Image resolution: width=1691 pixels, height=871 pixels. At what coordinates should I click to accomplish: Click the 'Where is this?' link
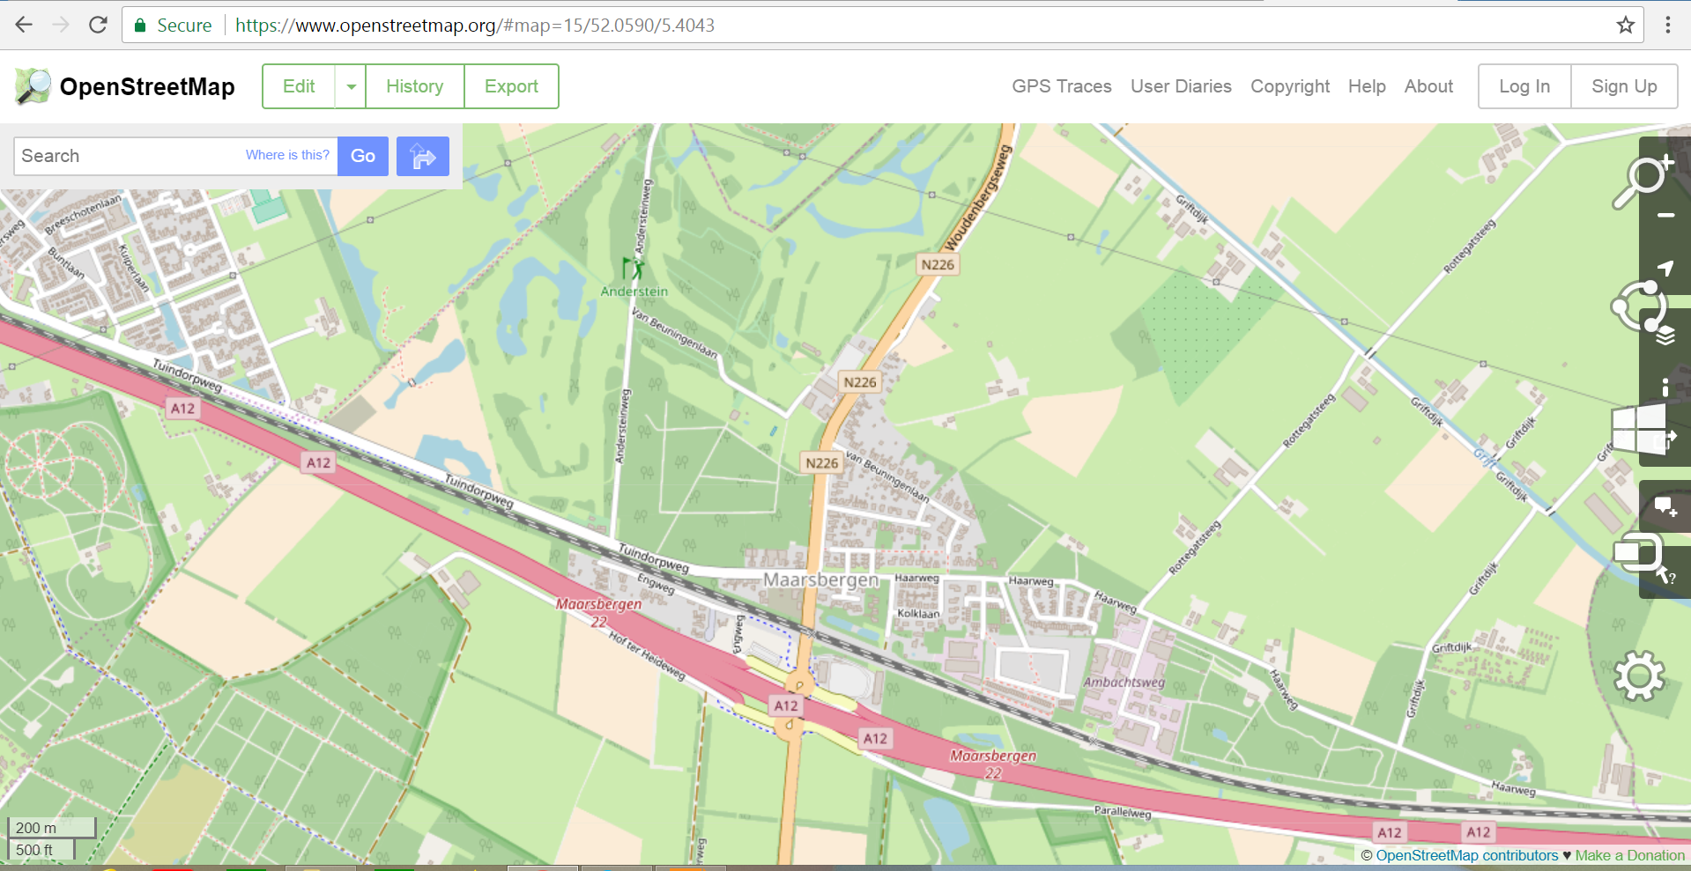click(287, 155)
